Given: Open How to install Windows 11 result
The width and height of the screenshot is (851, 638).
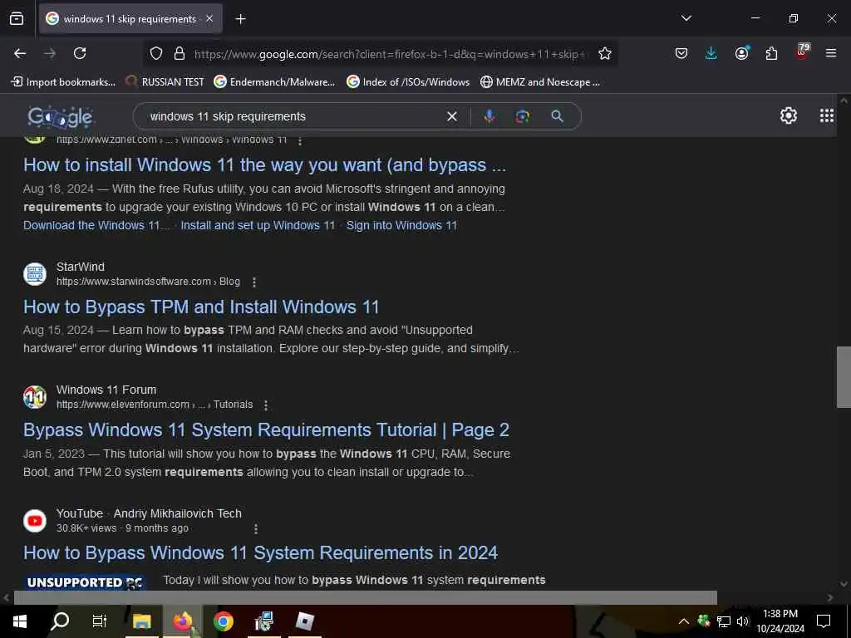Looking at the screenshot, I should (x=264, y=165).
